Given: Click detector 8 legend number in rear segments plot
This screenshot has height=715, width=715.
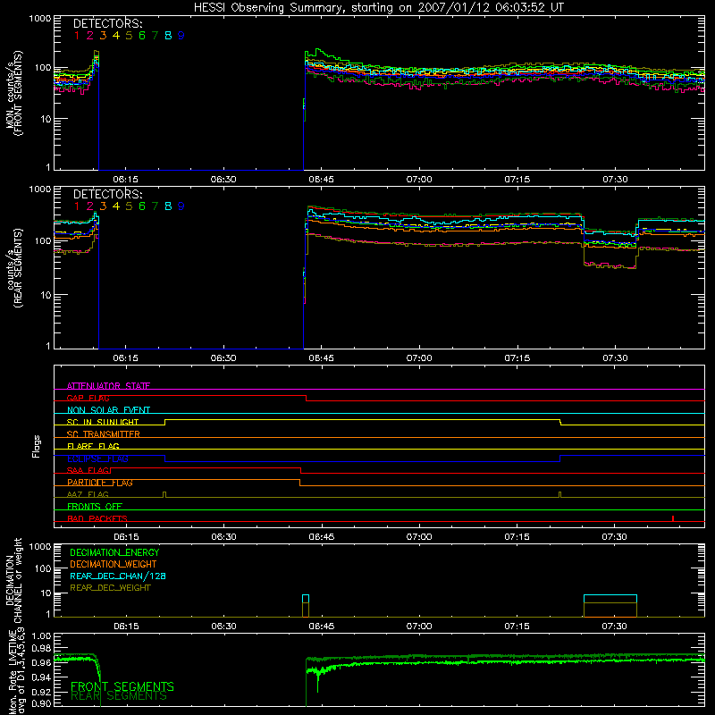Looking at the screenshot, I should [x=168, y=206].
